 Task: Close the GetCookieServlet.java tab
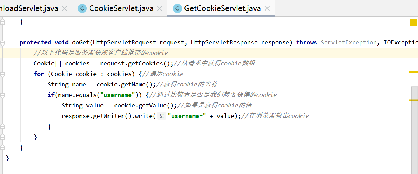267,8
